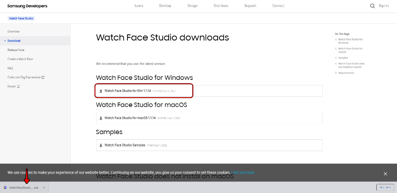Click Find out more cookie link
Viewport: 397px width, 193px height.
[243, 172]
